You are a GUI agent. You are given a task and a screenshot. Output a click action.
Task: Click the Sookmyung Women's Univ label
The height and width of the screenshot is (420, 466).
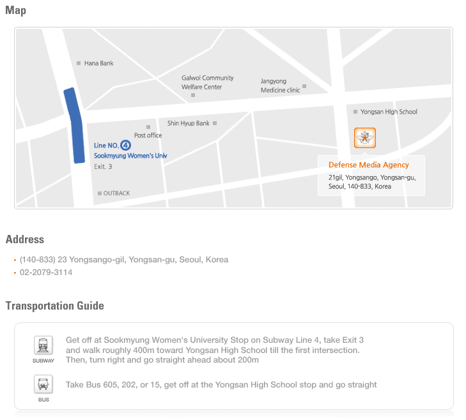tap(130, 156)
